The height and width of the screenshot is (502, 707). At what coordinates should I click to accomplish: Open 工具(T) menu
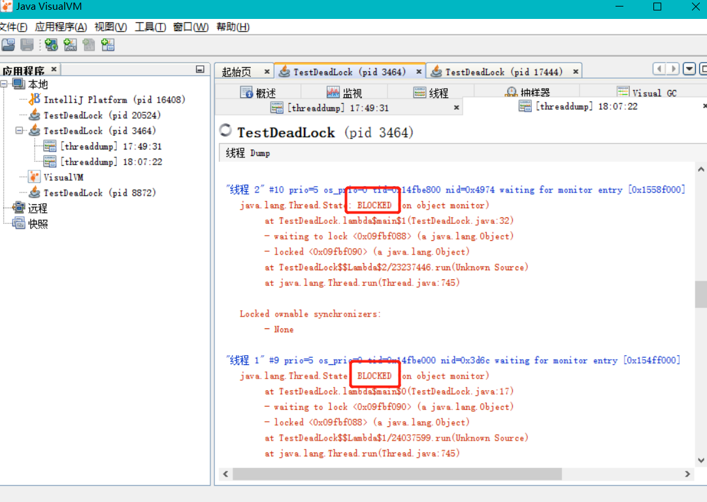150,27
